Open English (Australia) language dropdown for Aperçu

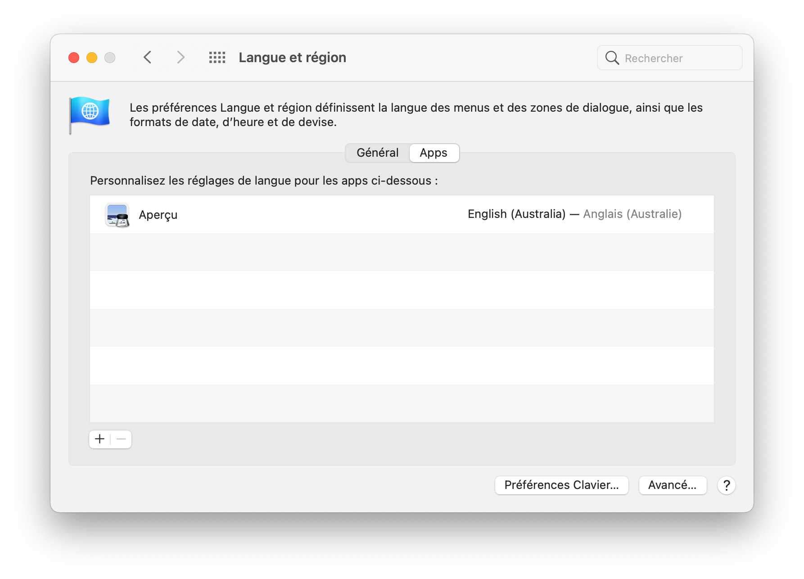point(574,214)
